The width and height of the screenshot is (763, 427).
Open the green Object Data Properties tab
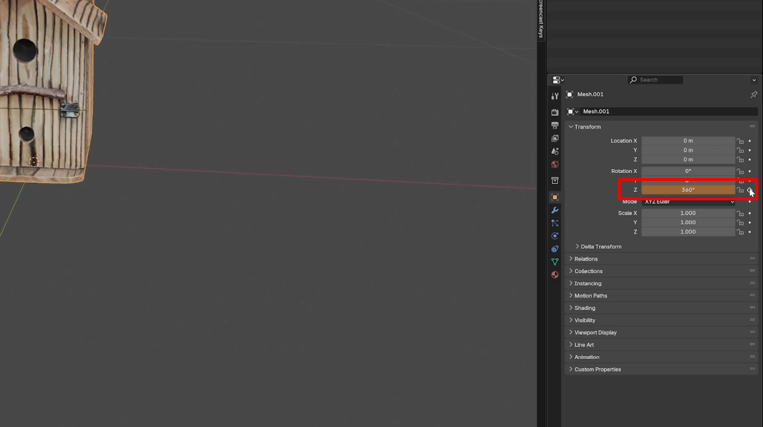pyautogui.click(x=555, y=261)
